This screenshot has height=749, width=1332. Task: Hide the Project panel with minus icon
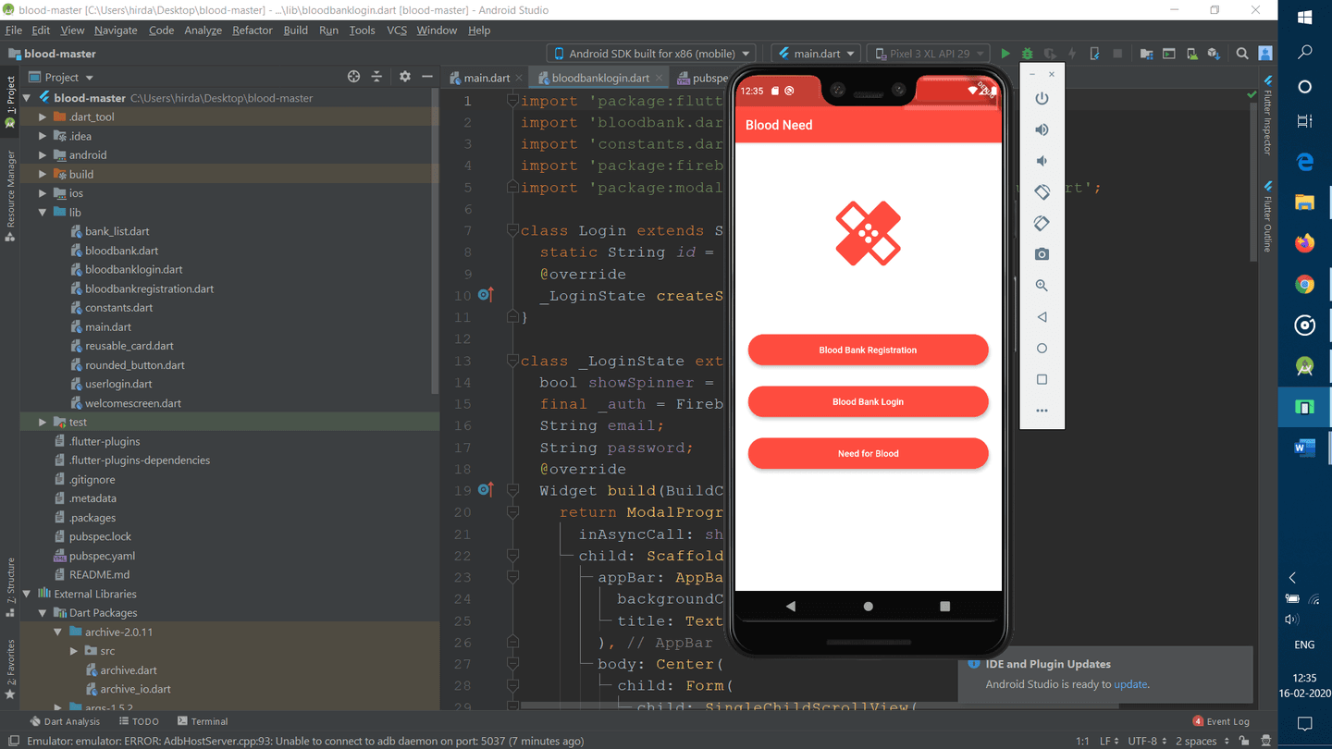tap(427, 77)
